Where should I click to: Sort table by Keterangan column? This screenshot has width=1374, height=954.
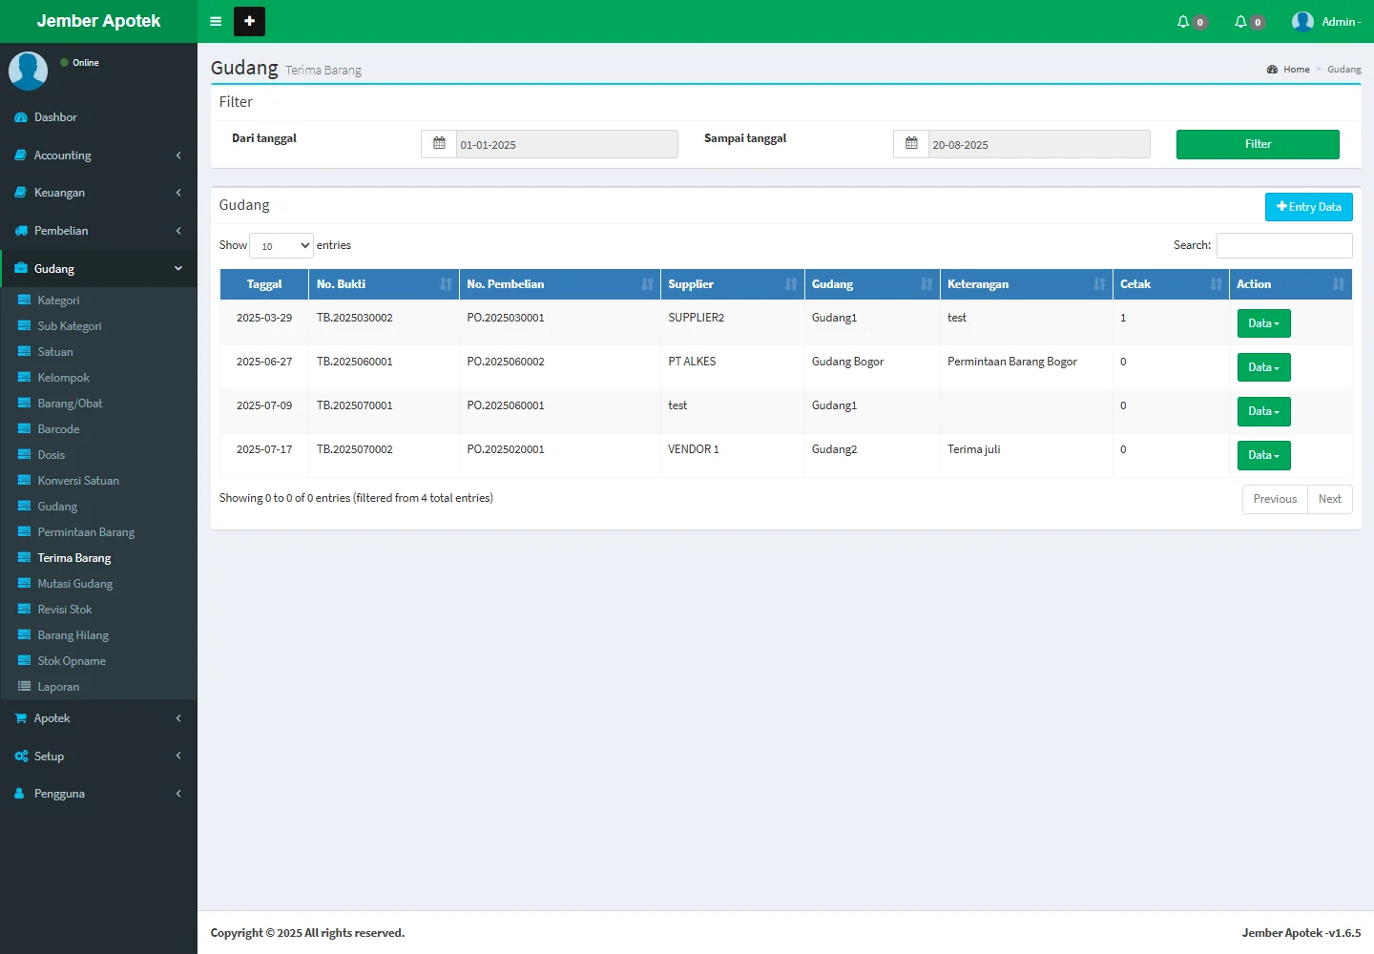1026,284
